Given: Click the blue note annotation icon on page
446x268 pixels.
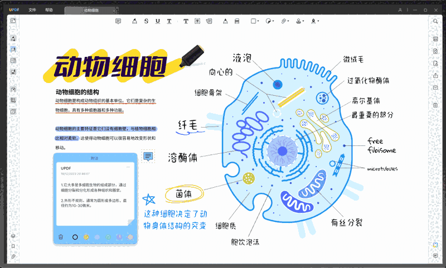Looking at the screenshot, I should [x=148, y=156].
